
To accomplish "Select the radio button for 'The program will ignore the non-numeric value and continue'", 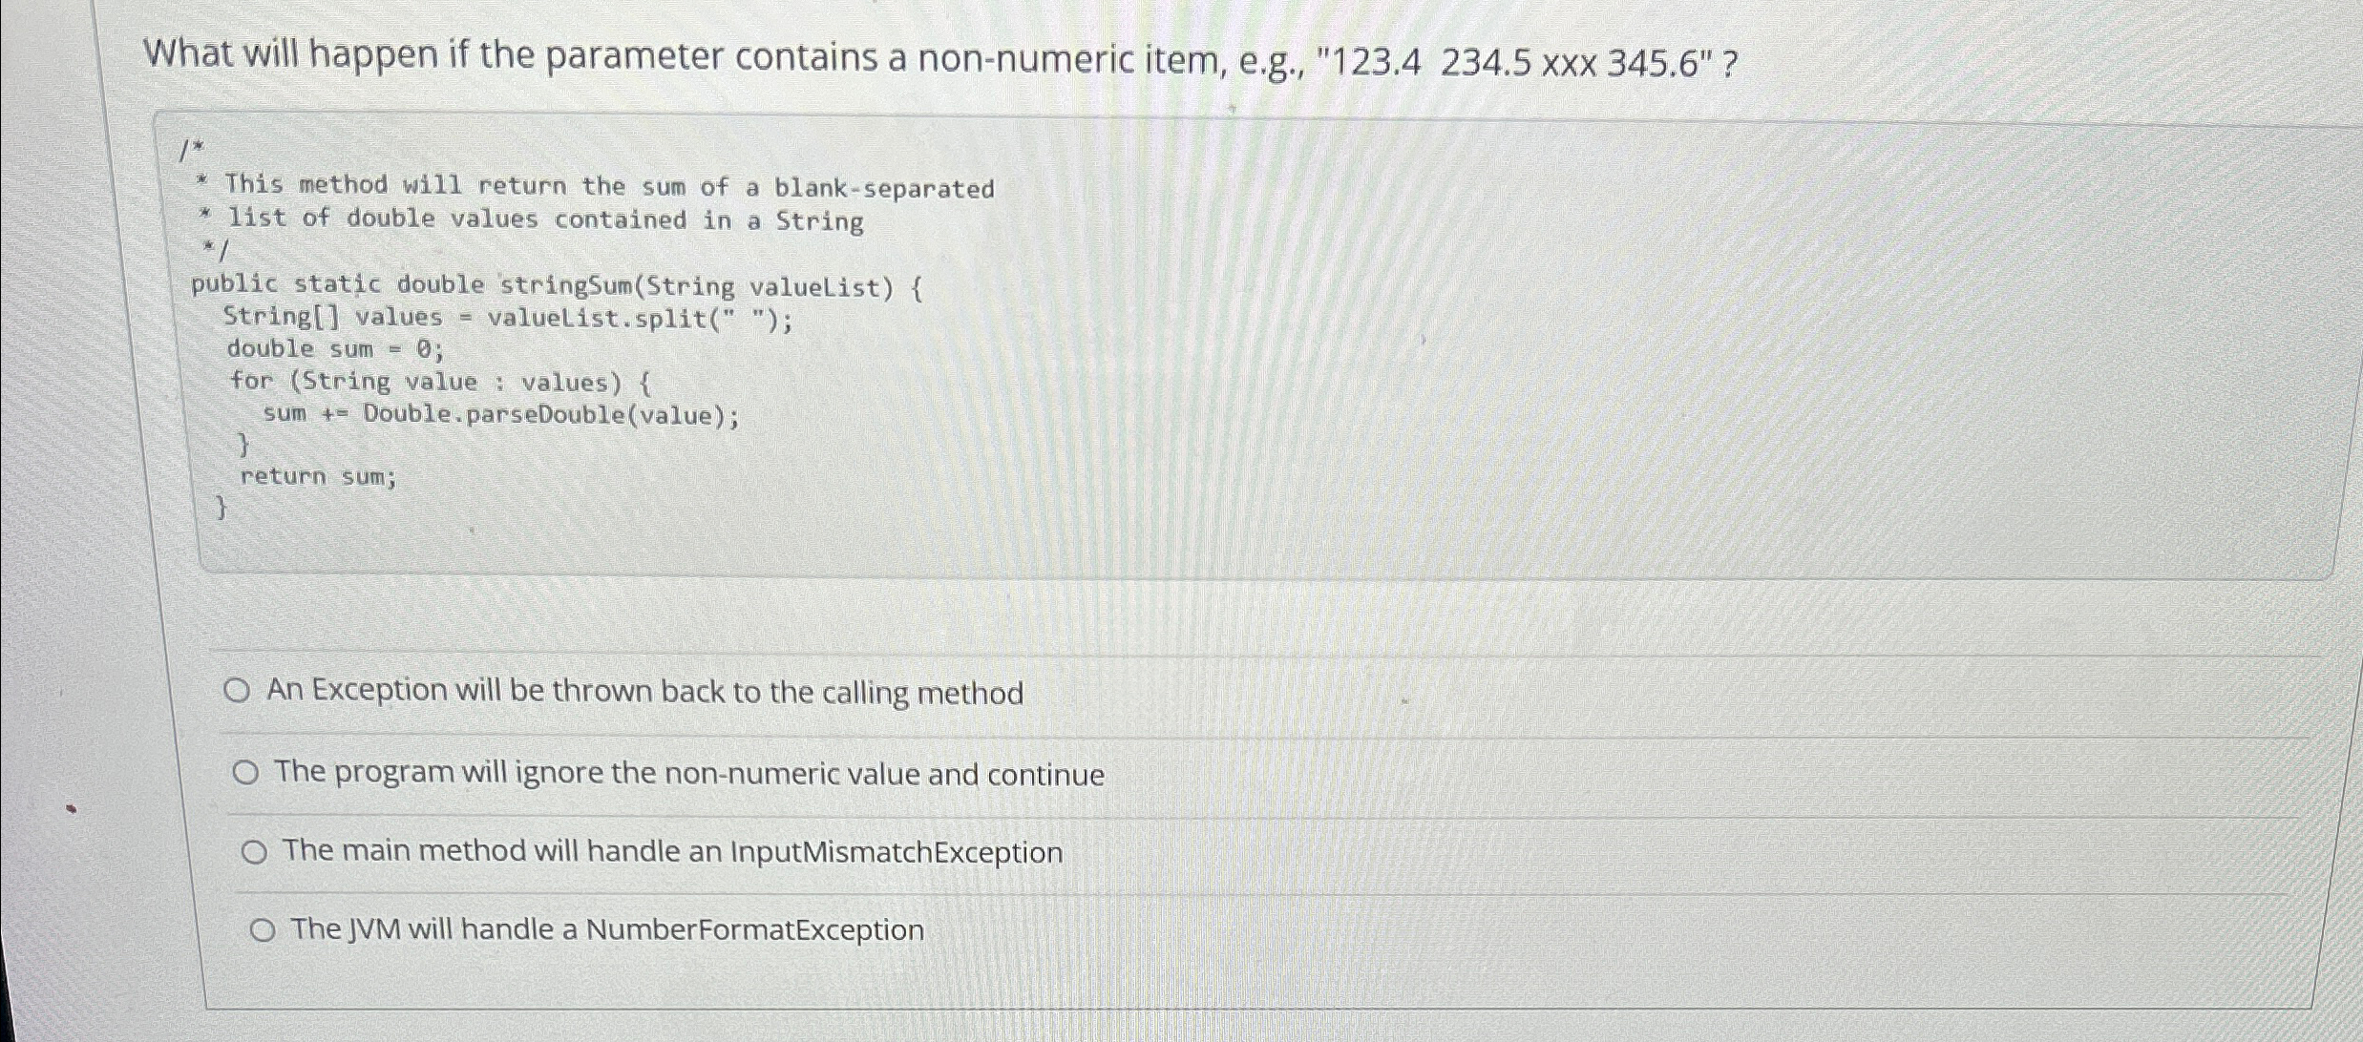I will (250, 771).
